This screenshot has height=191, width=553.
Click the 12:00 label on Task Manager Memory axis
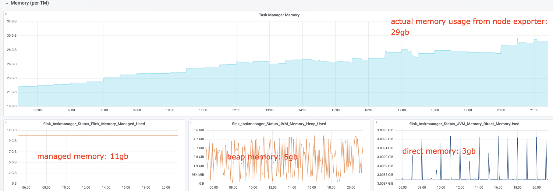236,110
